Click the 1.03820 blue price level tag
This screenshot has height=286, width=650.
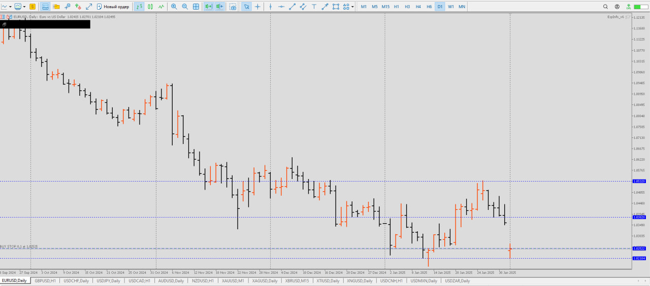[639, 217]
